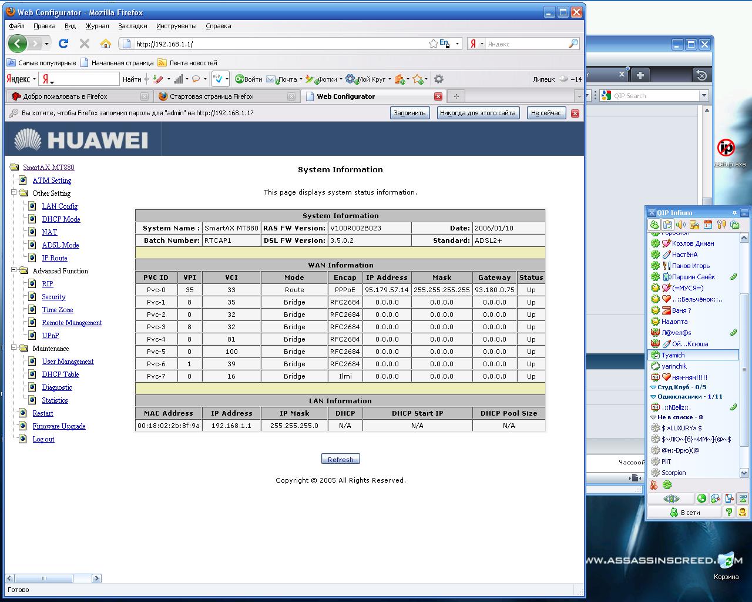Click the horizontal scrollbar in sidebar frame

pos(53,578)
